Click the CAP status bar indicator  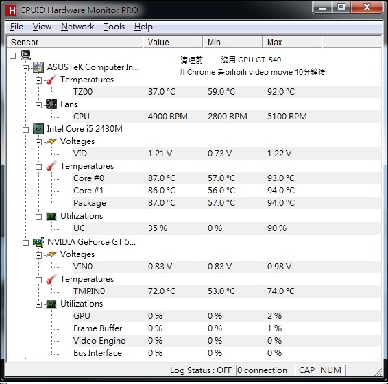(307, 370)
